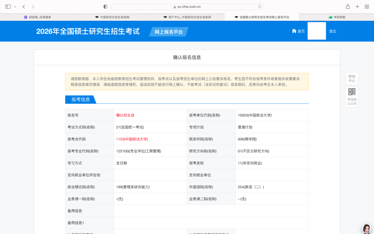
Task: Open the sidebar tab group dropdown chevron
Action: 15,7
